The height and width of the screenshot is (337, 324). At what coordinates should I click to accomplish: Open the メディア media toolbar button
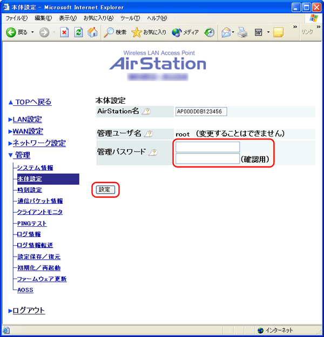(185, 32)
